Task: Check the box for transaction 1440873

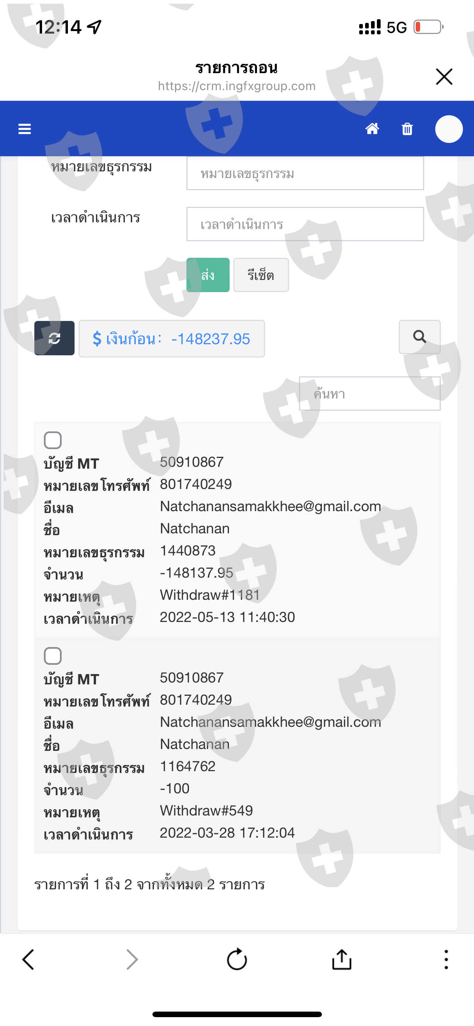Action: click(52, 440)
